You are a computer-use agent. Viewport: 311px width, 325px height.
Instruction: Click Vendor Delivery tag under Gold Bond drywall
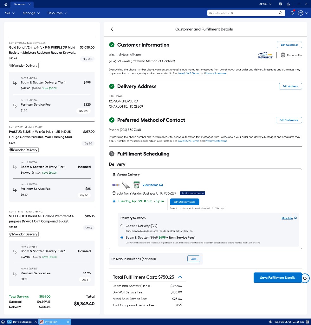[23, 65]
